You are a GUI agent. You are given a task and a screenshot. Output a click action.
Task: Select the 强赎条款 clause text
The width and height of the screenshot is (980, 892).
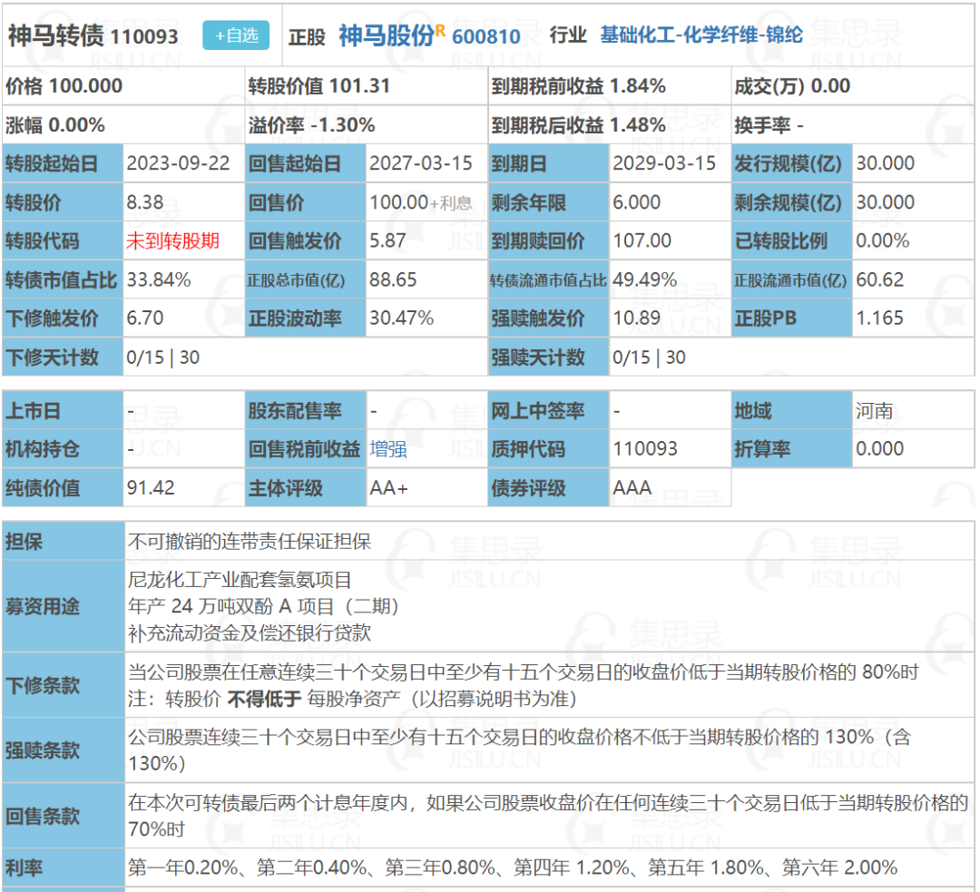[519, 750]
